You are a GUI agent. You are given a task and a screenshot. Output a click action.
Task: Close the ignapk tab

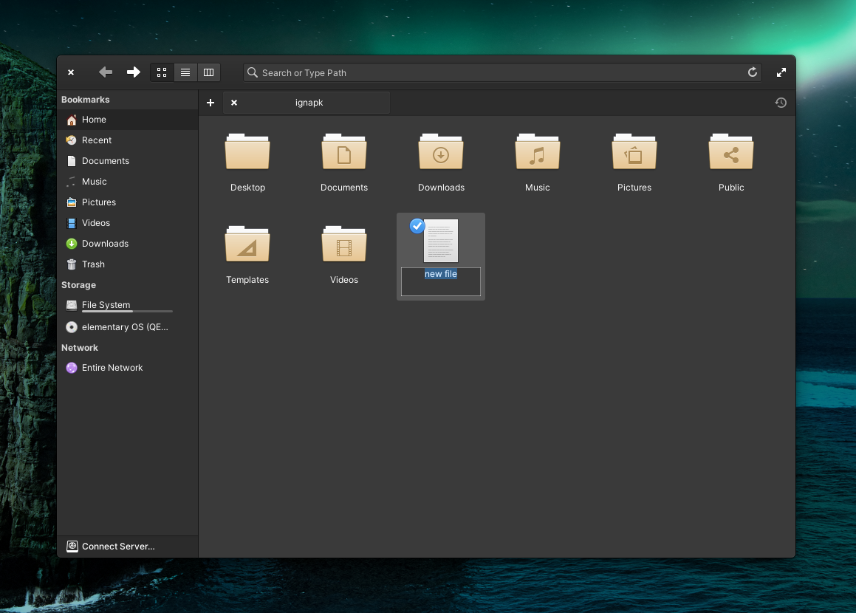click(x=234, y=103)
